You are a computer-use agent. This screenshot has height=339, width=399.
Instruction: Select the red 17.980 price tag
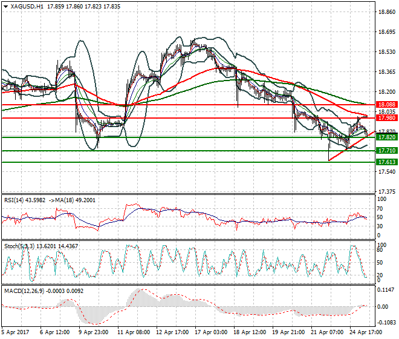coord(386,118)
